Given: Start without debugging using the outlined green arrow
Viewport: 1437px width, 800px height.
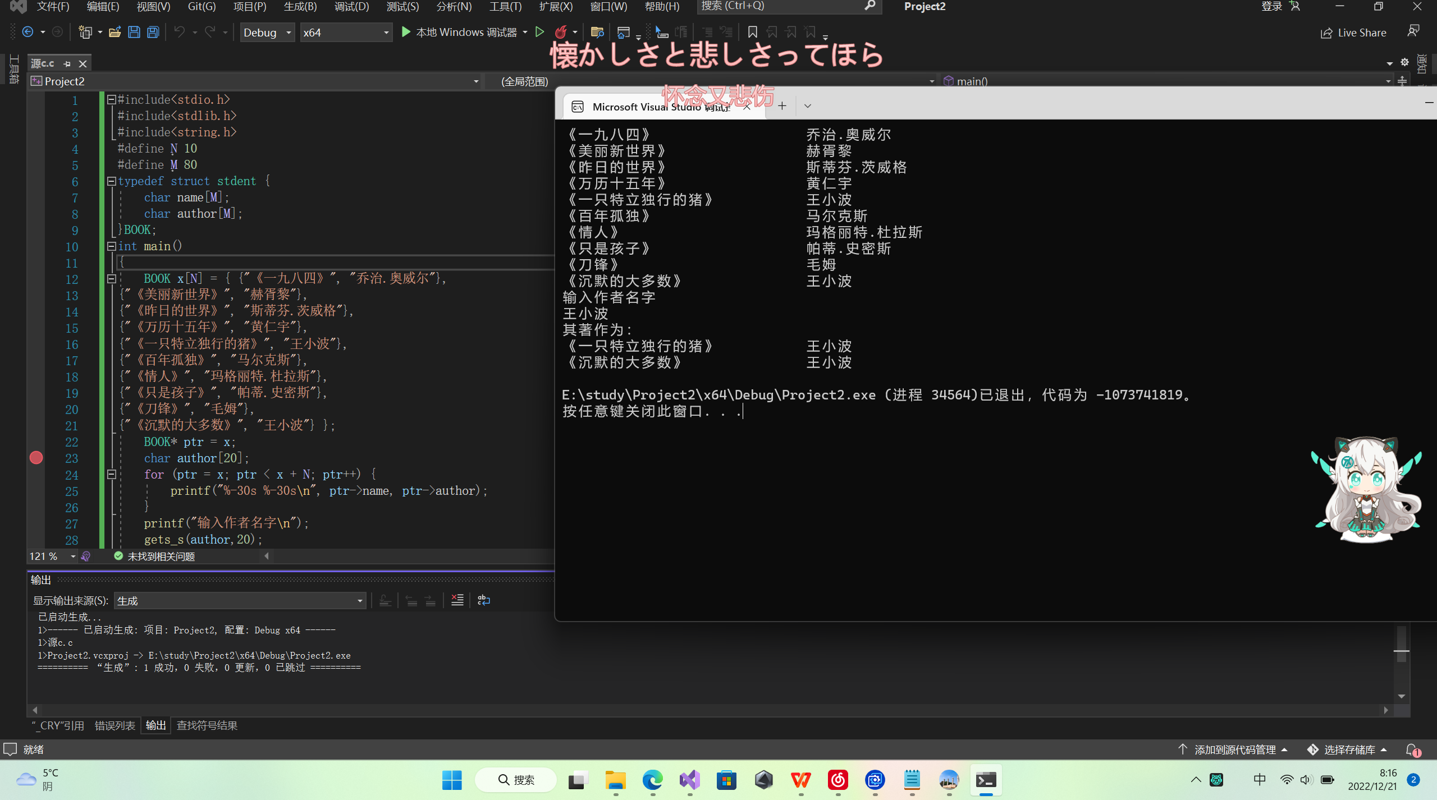Looking at the screenshot, I should (539, 32).
